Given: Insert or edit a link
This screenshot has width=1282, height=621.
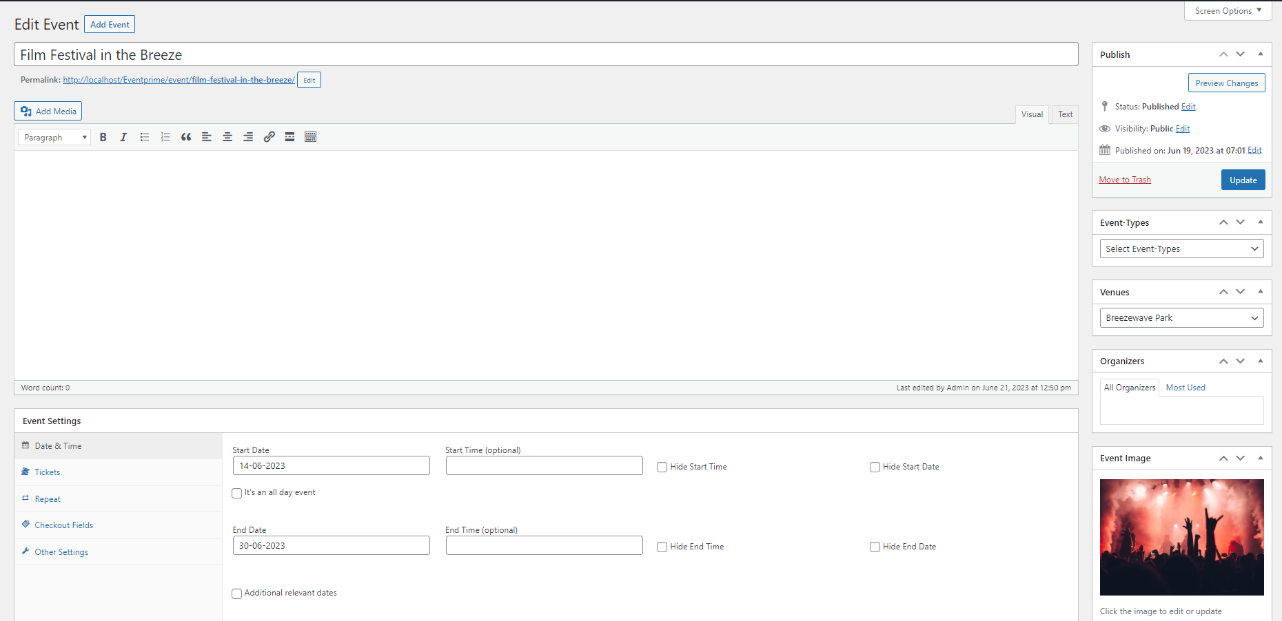Looking at the screenshot, I should point(269,137).
